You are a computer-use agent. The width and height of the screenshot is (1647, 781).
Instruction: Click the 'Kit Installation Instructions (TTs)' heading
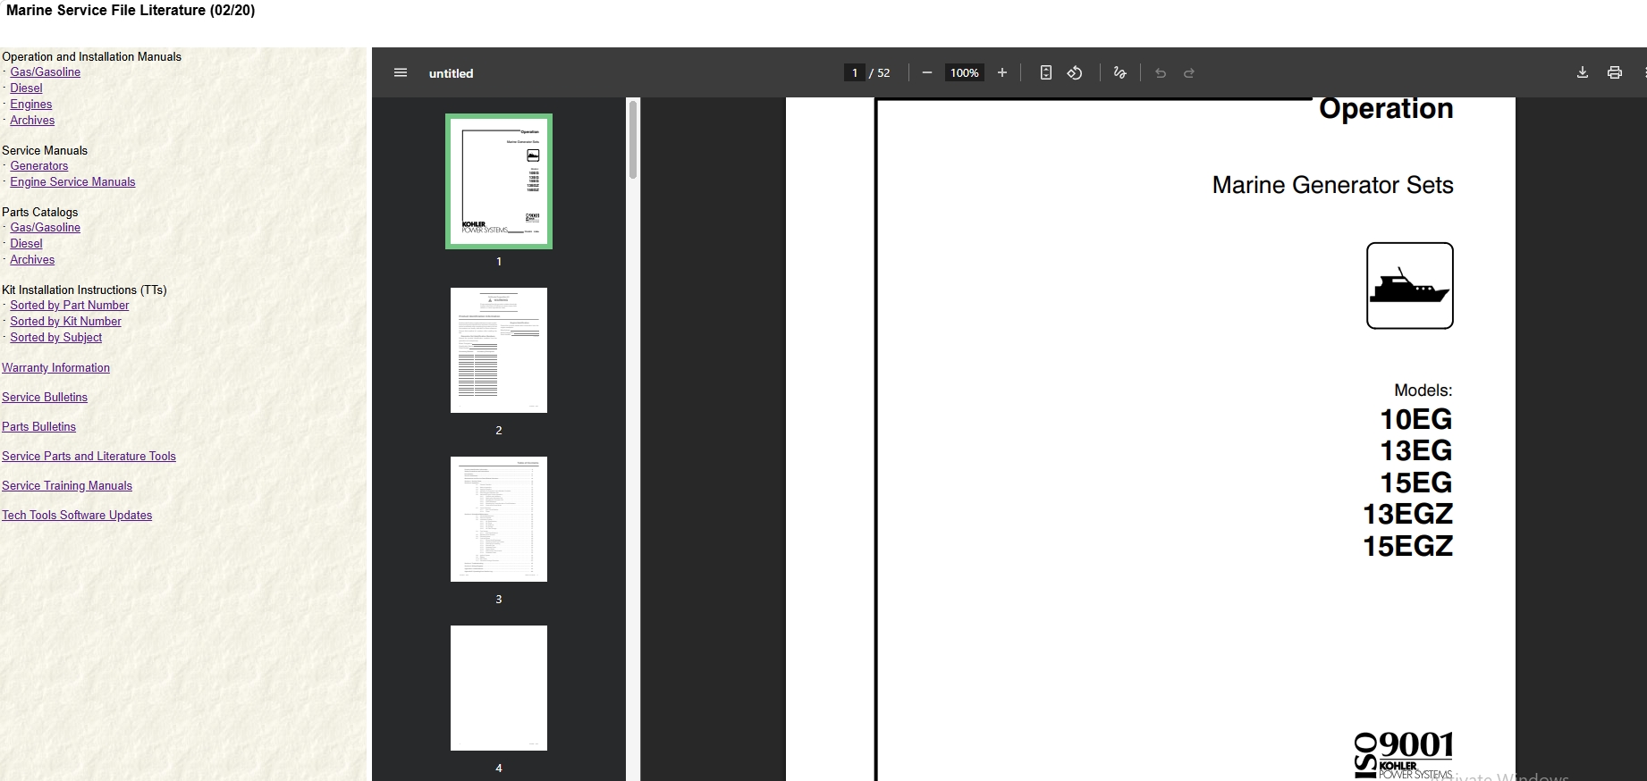point(84,290)
